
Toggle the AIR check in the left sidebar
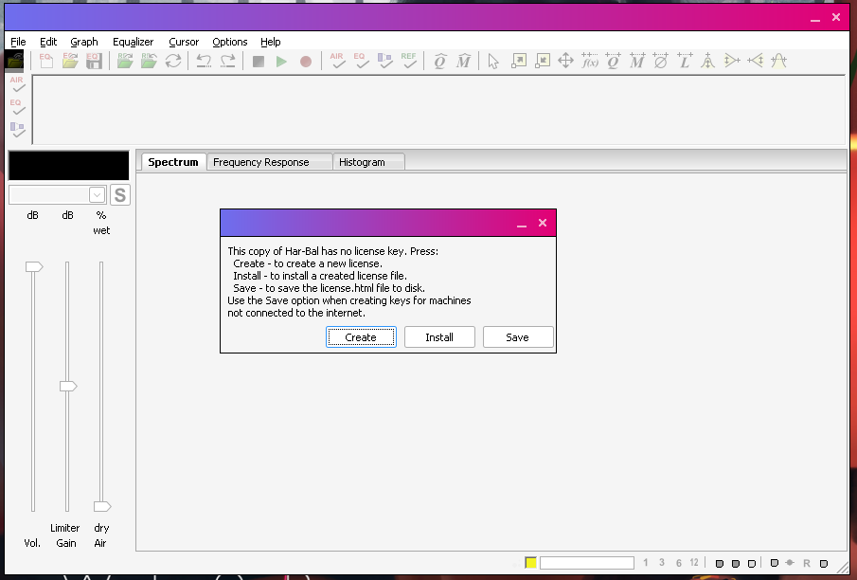[17, 84]
